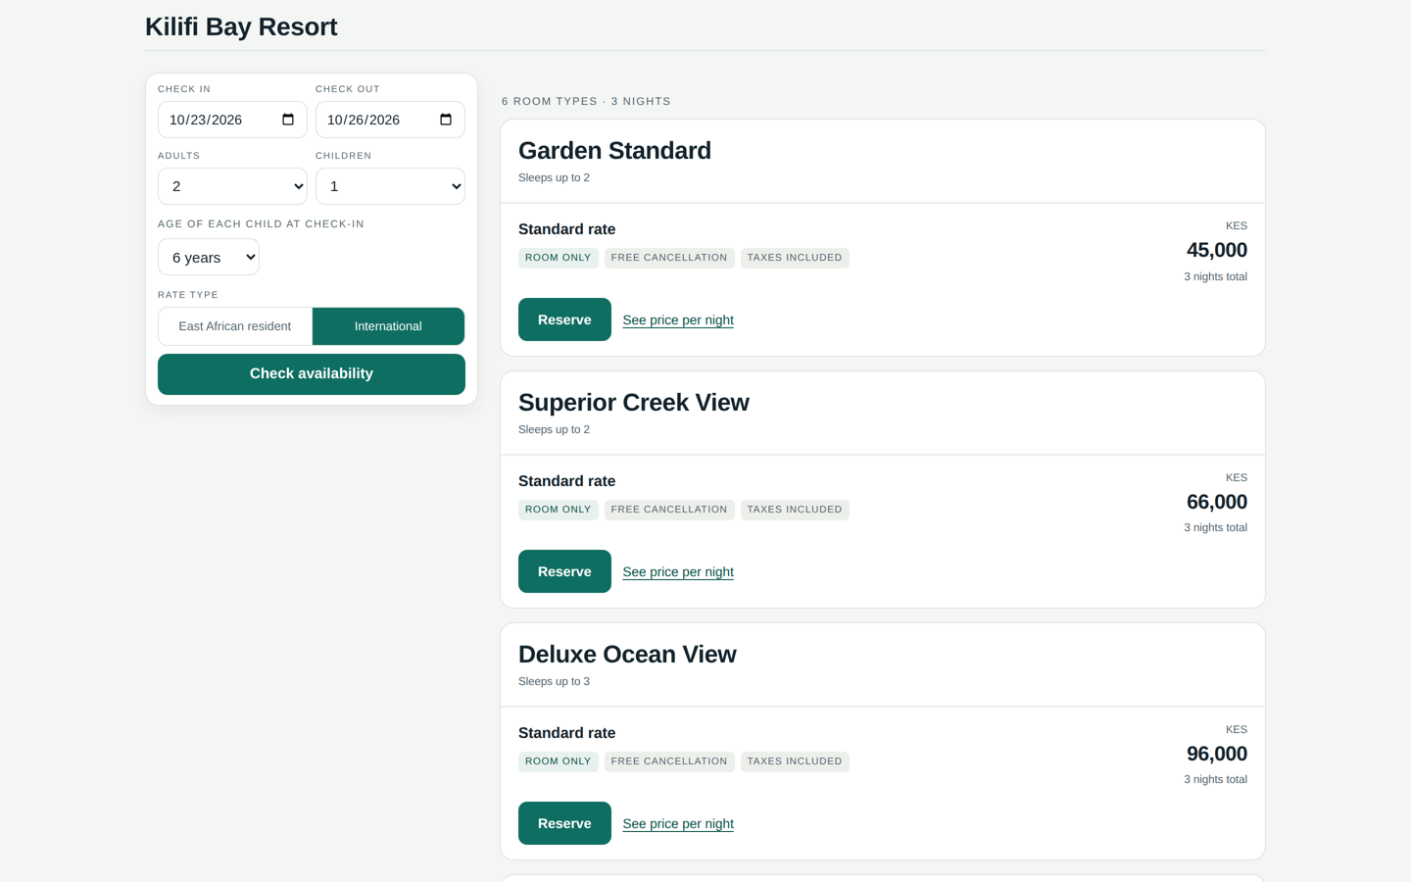See price per night for Garden Standard
The width and height of the screenshot is (1411, 882).
pos(678,320)
